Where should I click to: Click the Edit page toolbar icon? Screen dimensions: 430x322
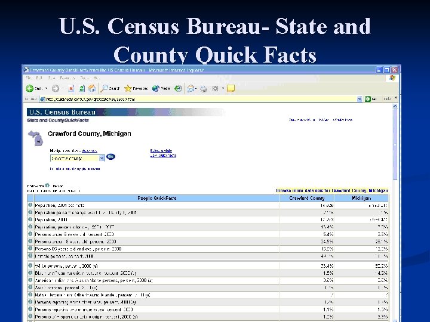[215, 88]
